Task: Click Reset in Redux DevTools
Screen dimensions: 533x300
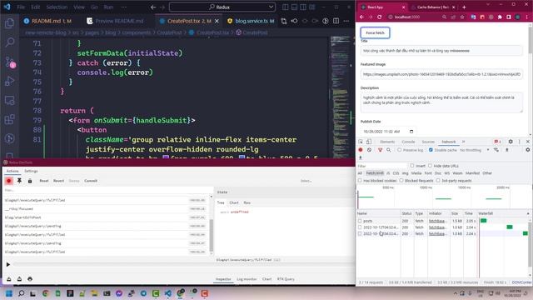Action: (x=44, y=181)
